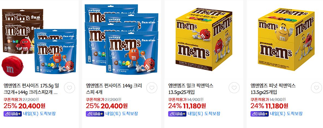Click the star delivery badge under milk box
Viewport: 323px width, 128px height.
point(177,114)
